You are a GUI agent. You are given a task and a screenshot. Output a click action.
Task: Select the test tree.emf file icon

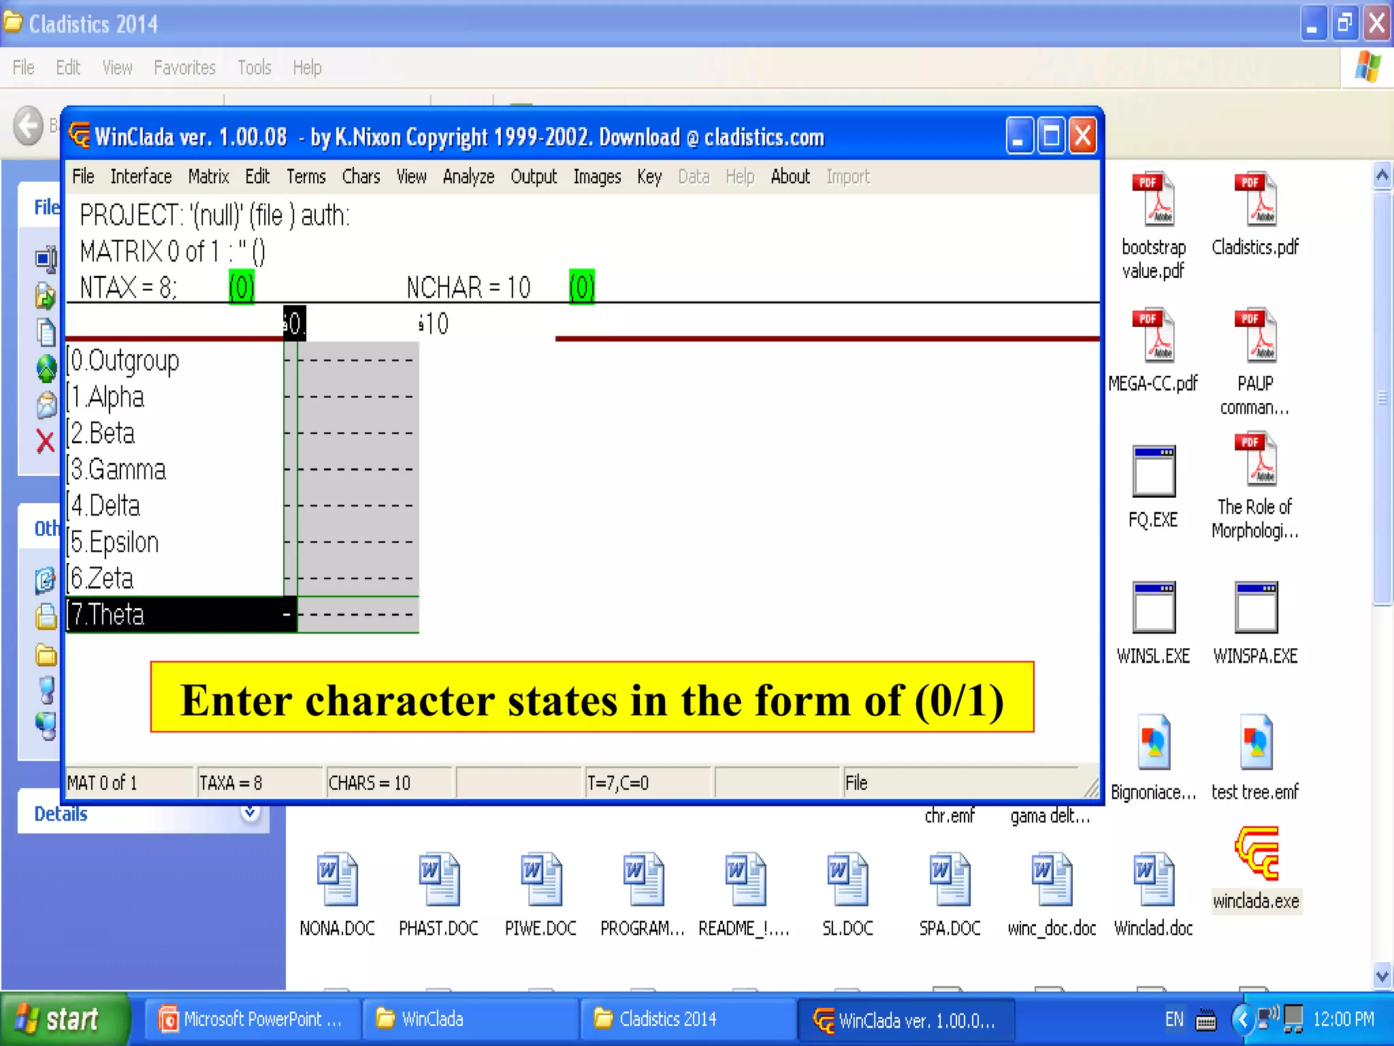(1256, 742)
